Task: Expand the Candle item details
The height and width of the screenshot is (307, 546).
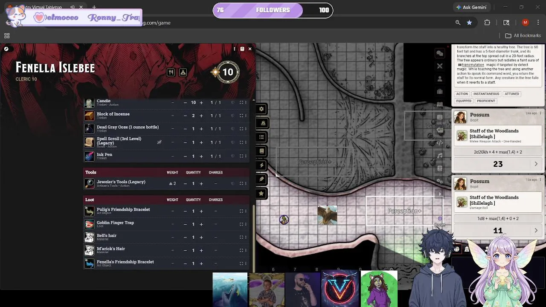Action: [x=241, y=103]
